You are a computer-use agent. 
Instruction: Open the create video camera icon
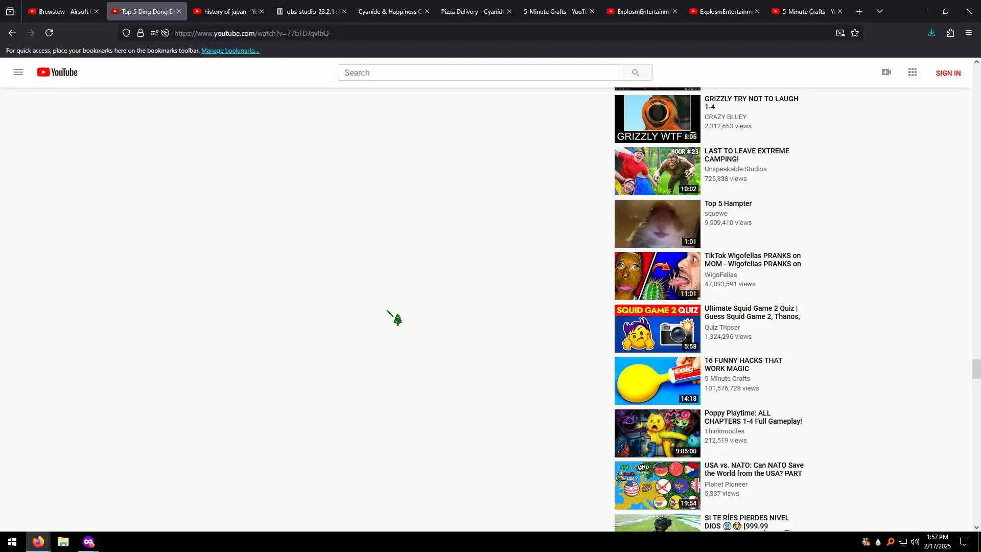click(886, 72)
